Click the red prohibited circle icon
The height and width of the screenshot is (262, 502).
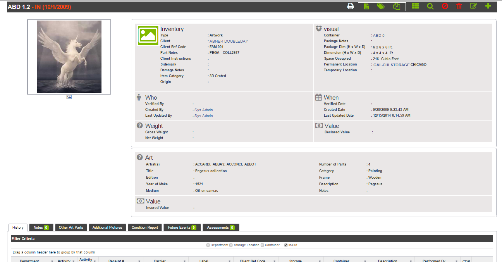click(445, 6)
